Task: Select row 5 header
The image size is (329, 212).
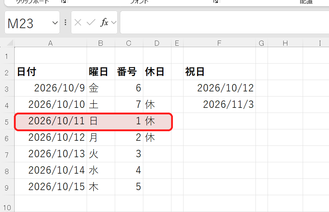Action: pos(7,121)
